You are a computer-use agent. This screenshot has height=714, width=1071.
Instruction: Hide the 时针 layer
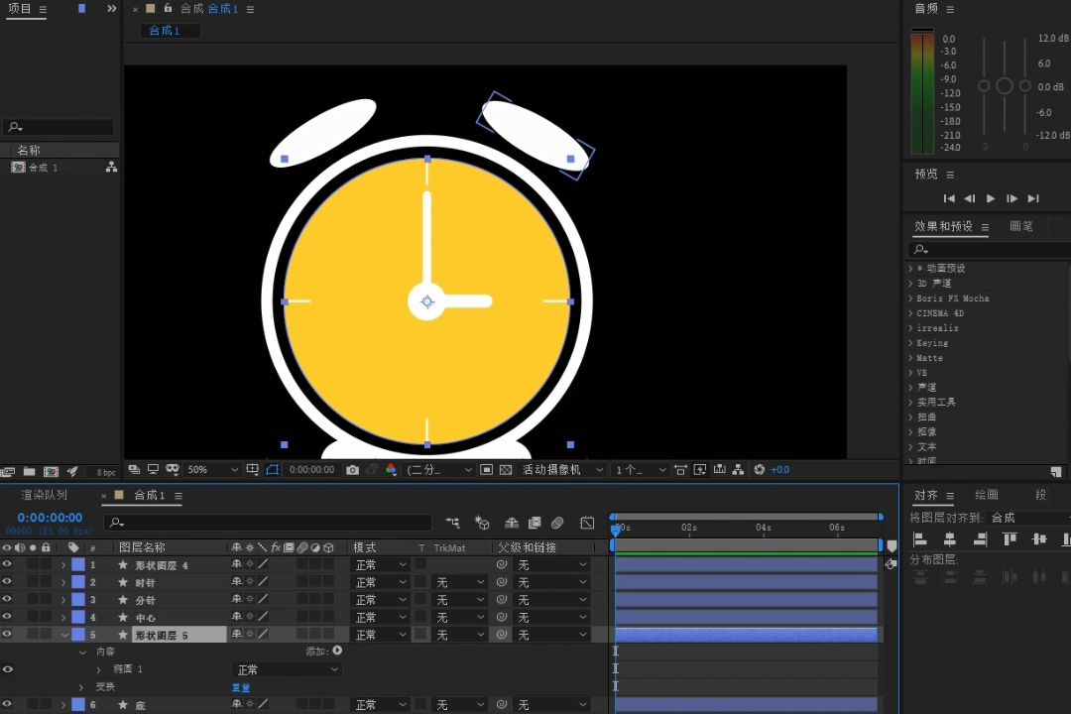point(7,581)
